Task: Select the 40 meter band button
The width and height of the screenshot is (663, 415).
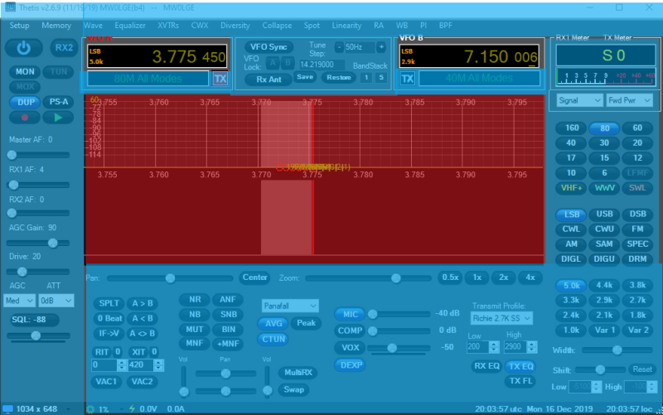Action: (x=571, y=142)
